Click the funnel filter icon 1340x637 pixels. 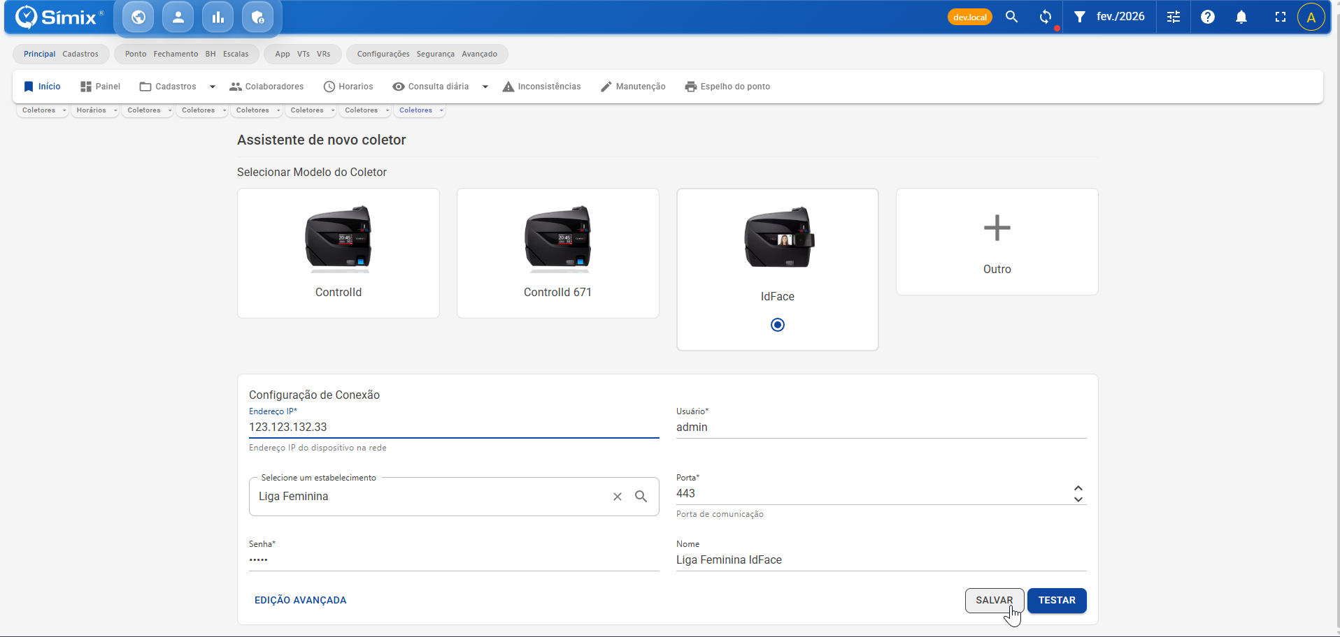click(1080, 17)
